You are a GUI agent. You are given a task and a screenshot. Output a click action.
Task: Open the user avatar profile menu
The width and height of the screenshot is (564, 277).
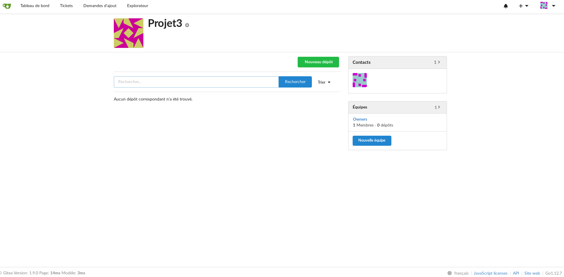click(x=547, y=6)
